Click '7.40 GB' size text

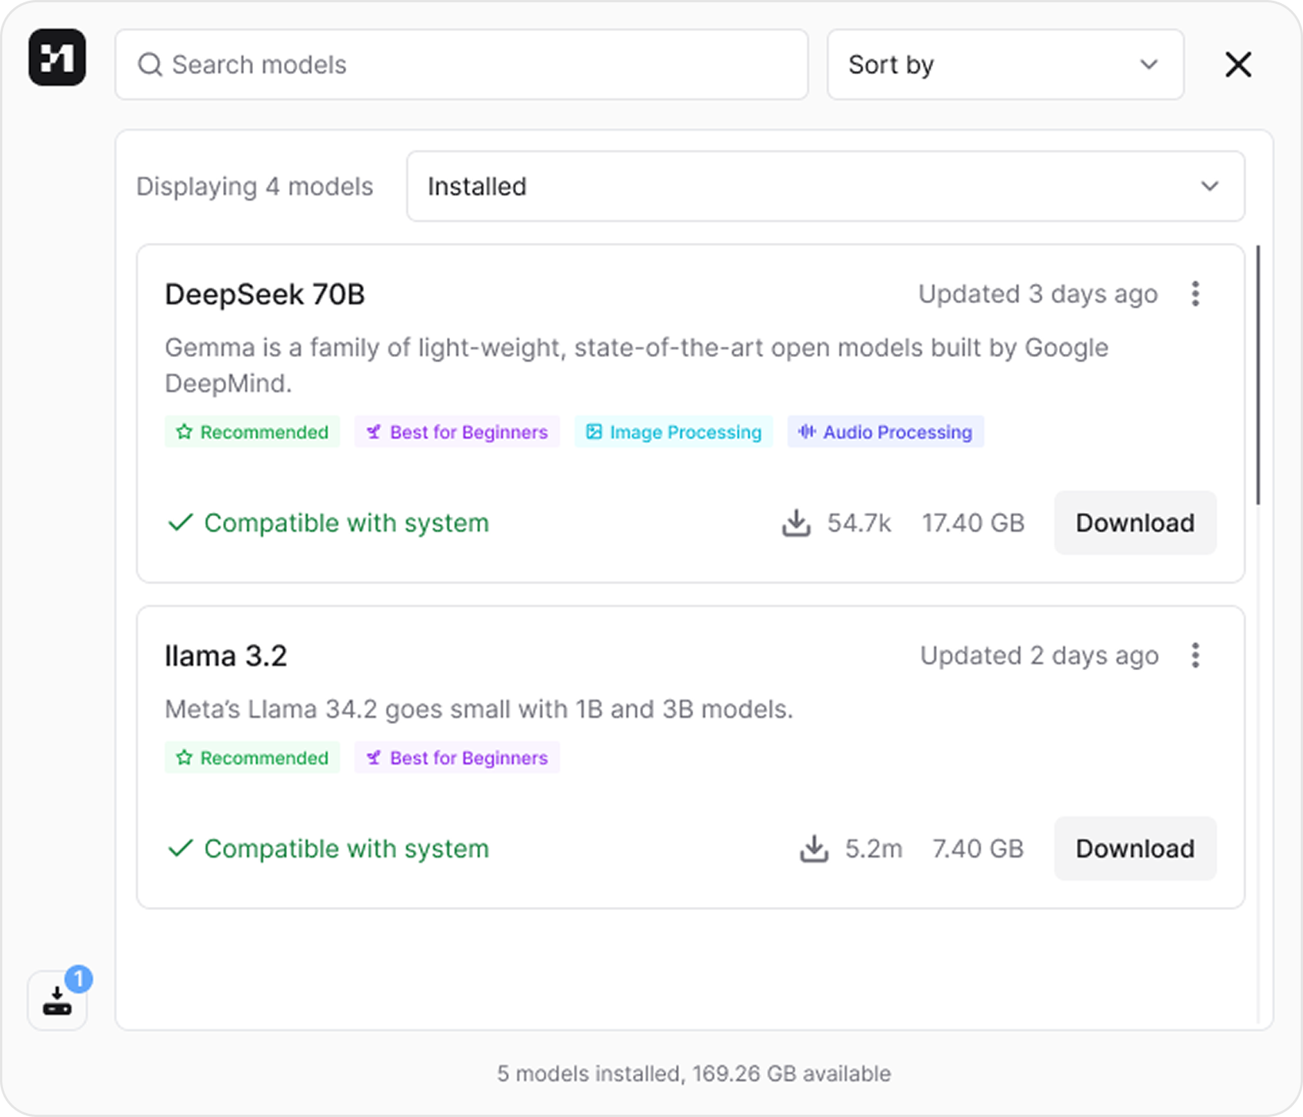pos(978,849)
